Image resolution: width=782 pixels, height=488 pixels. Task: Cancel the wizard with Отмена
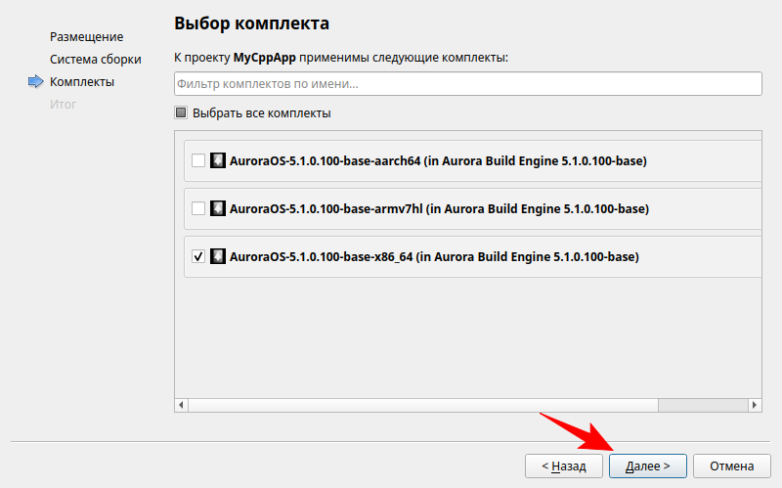732,466
